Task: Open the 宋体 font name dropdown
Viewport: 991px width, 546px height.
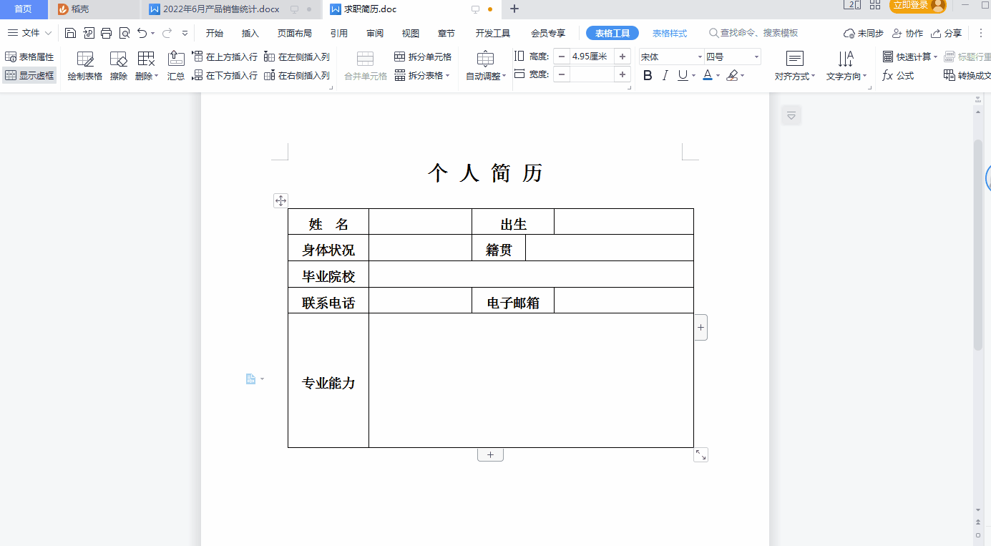Action: pos(698,57)
